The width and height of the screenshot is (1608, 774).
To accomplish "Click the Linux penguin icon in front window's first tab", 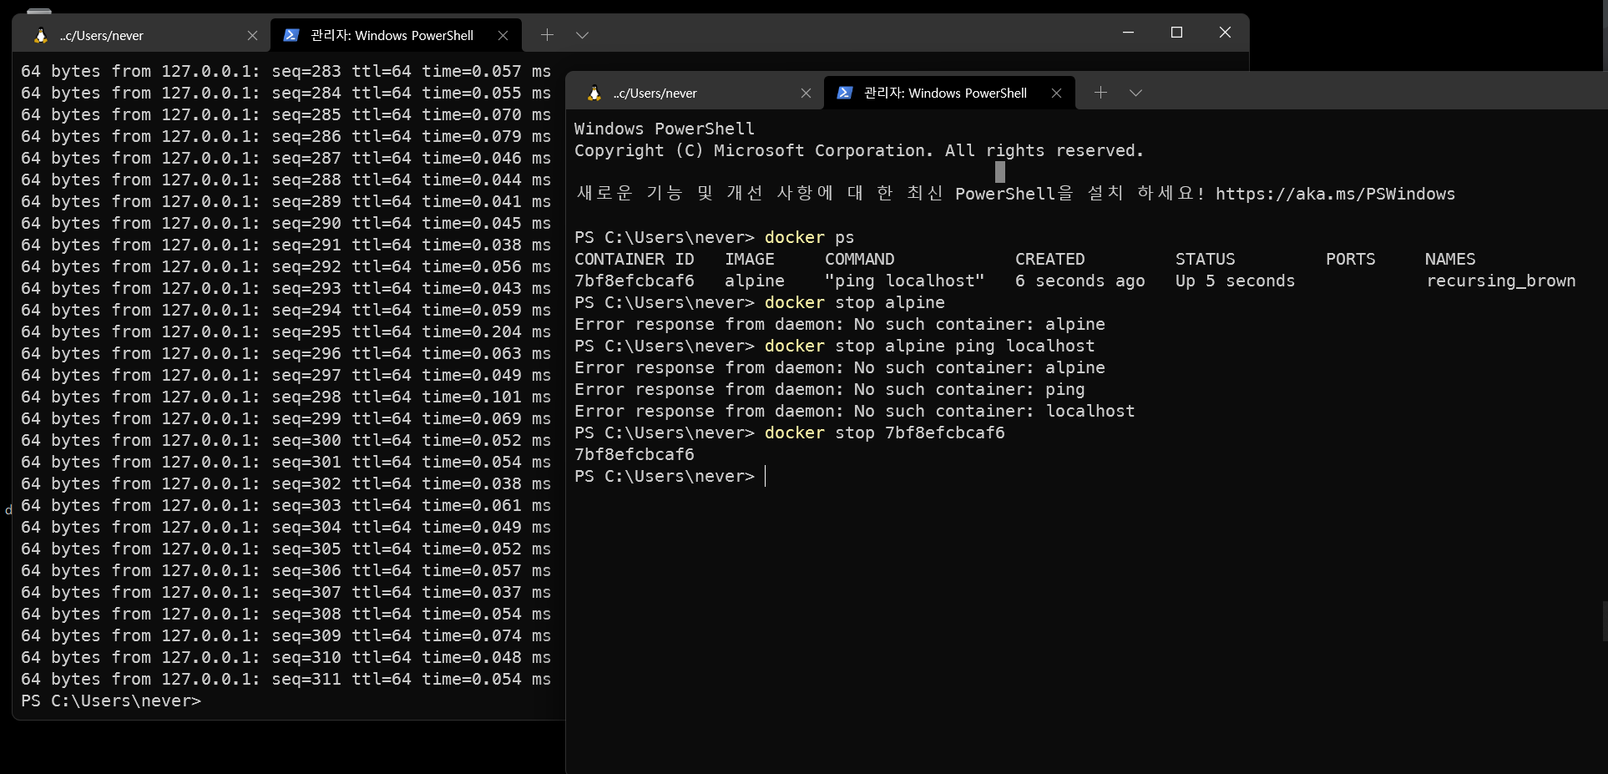I will 594,93.
